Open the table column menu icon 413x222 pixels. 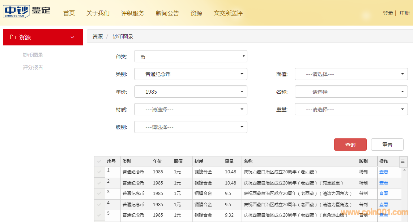[x=403, y=161]
